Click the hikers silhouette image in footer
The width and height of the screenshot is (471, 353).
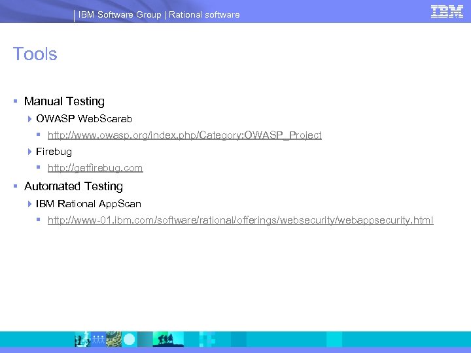pos(167,339)
